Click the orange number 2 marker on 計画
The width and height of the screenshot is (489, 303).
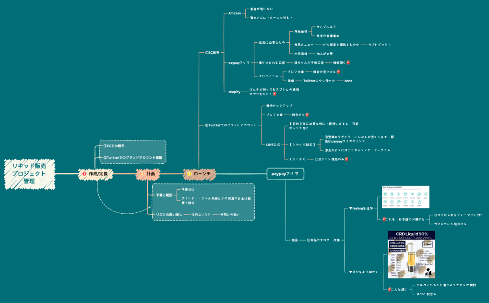142,173
